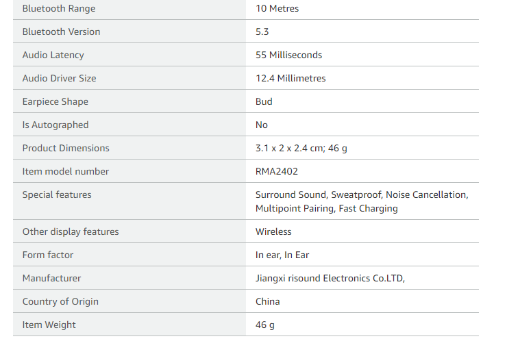Click the Item Weight label
The height and width of the screenshot is (354, 507).
49,325
